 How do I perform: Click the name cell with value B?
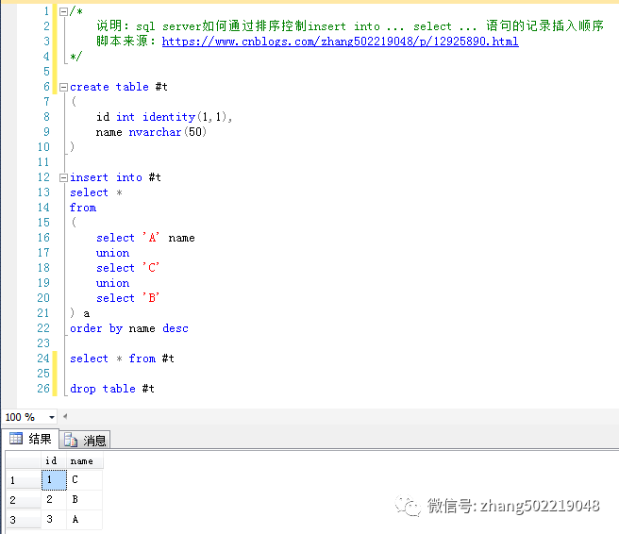85,500
